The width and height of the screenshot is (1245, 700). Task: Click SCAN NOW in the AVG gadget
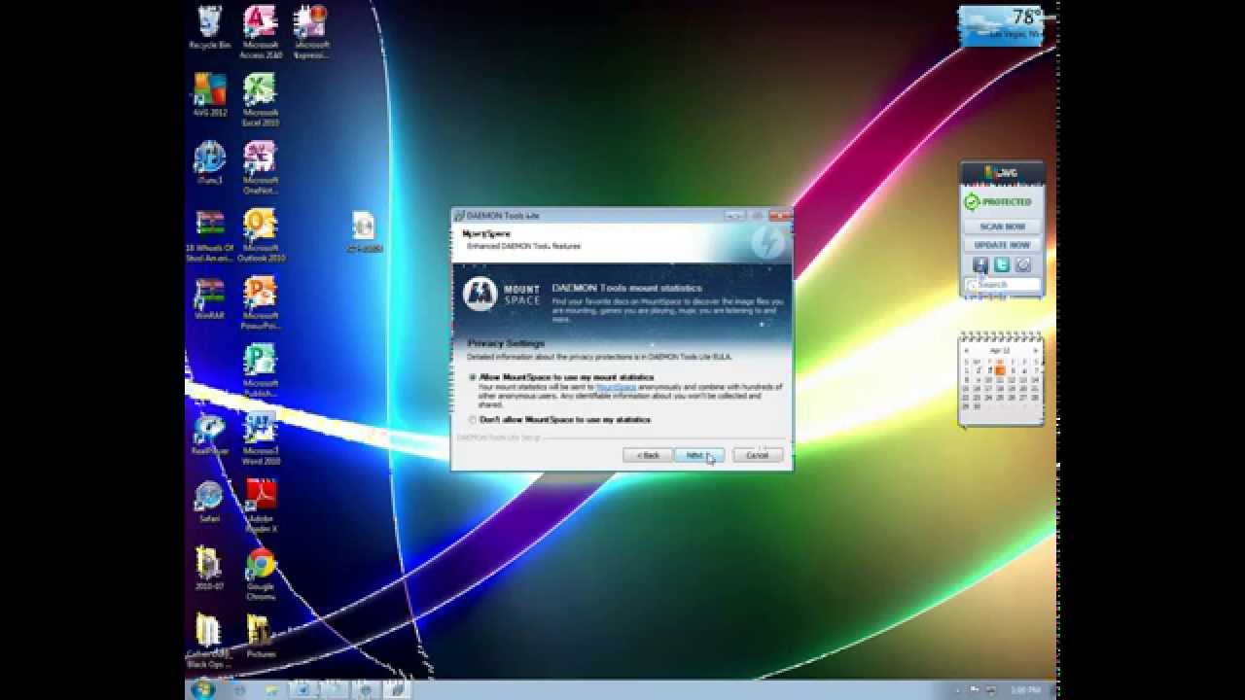(1002, 227)
